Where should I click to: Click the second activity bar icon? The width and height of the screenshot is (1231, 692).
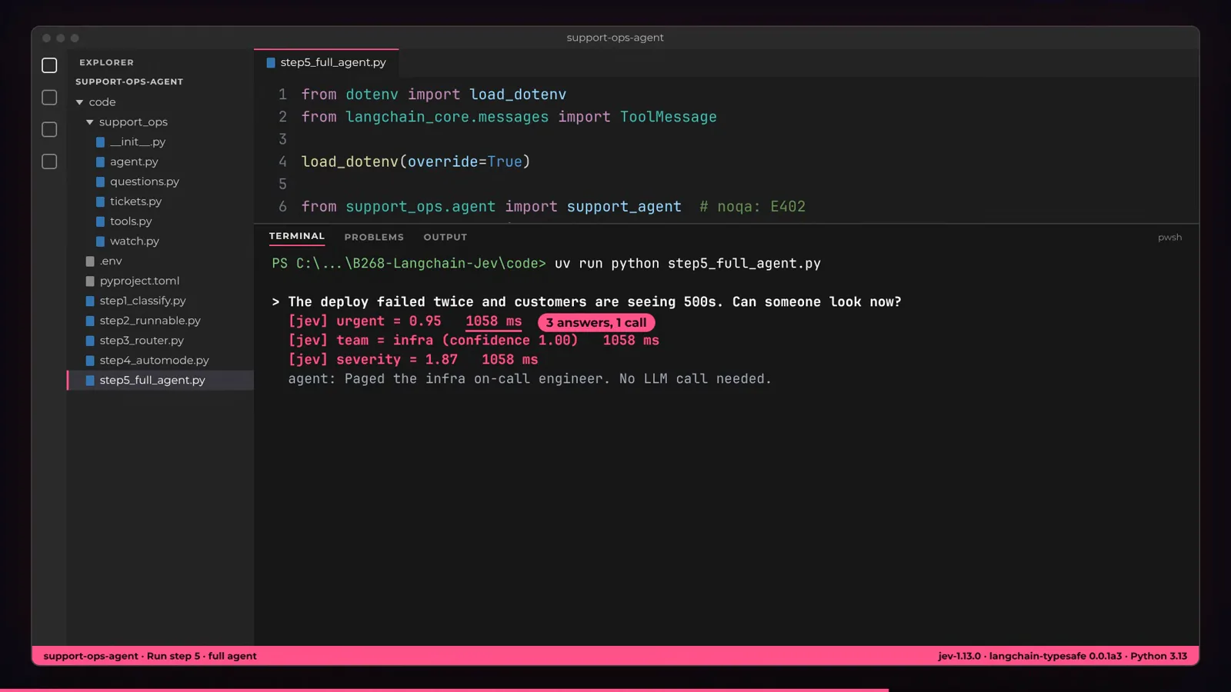pyautogui.click(x=49, y=98)
